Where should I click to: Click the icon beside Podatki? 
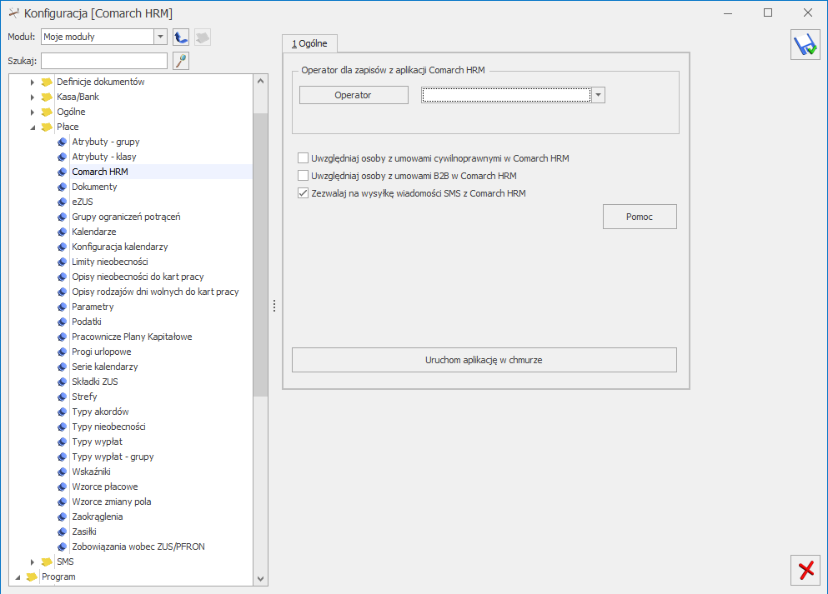62,322
